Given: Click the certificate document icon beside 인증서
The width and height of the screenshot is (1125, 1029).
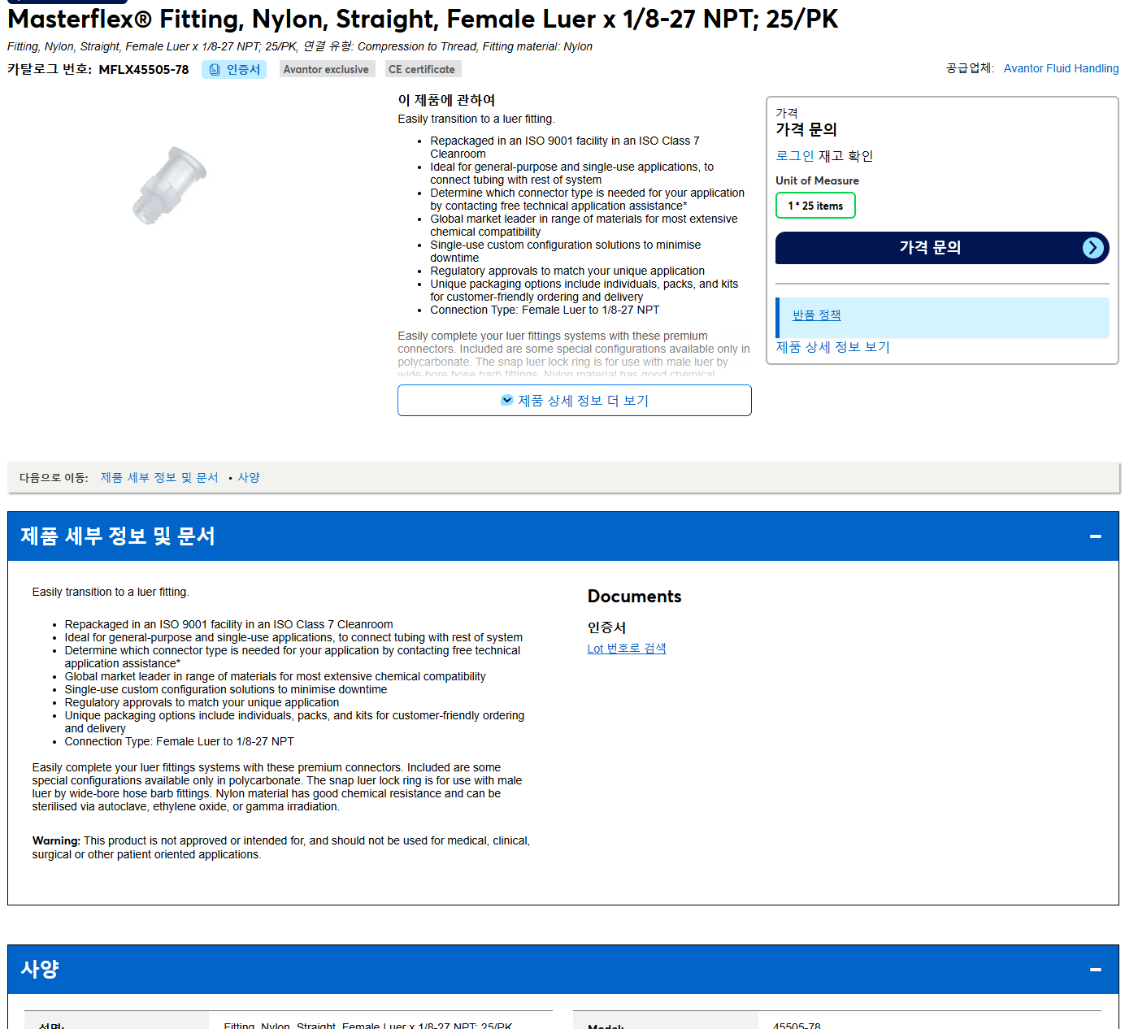Looking at the screenshot, I should tap(215, 70).
